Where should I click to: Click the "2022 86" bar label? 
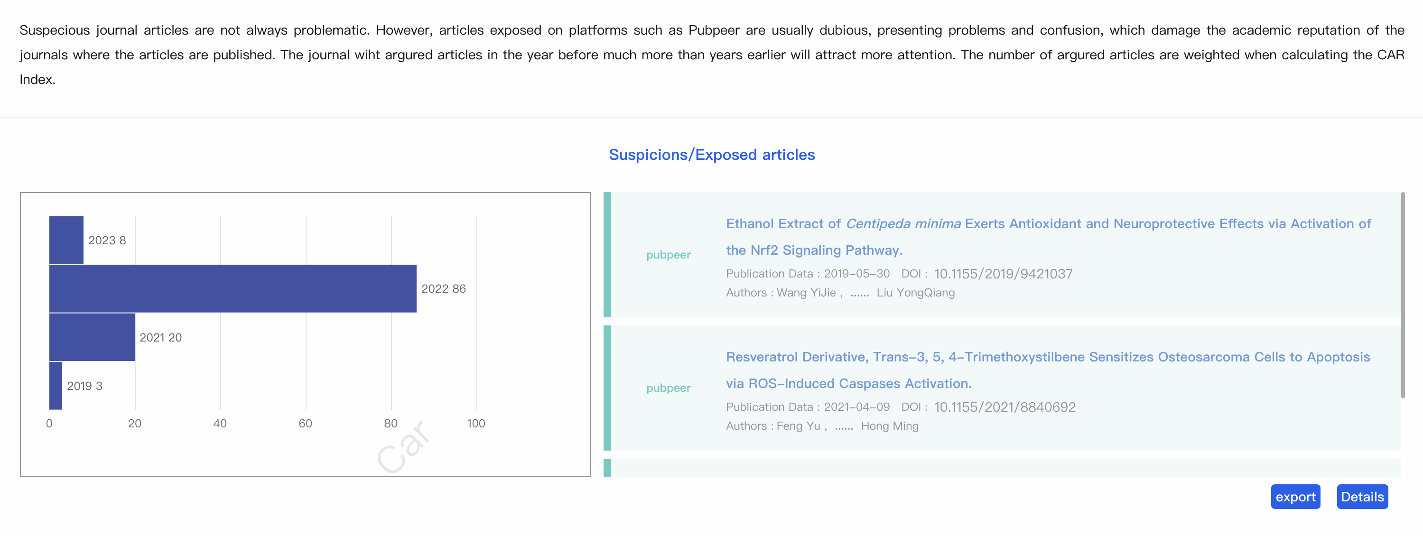click(443, 289)
